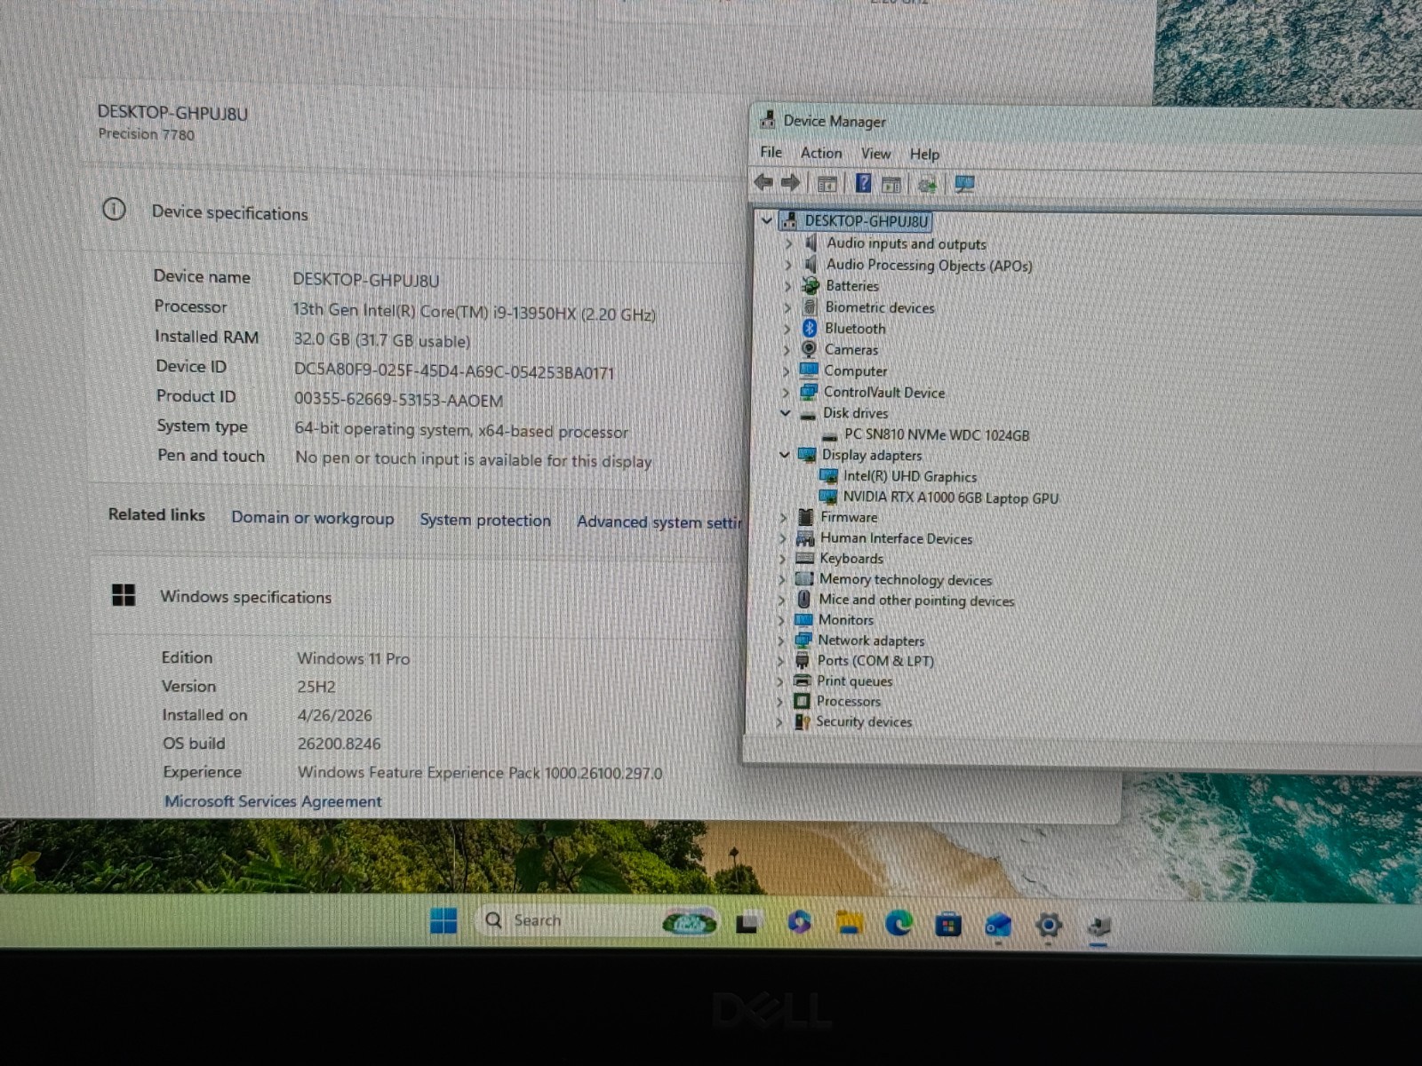Image resolution: width=1422 pixels, height=1066 pixels.
Task: Open Microsoft Store from the taskbar
Action: click(x=948, y=926)
